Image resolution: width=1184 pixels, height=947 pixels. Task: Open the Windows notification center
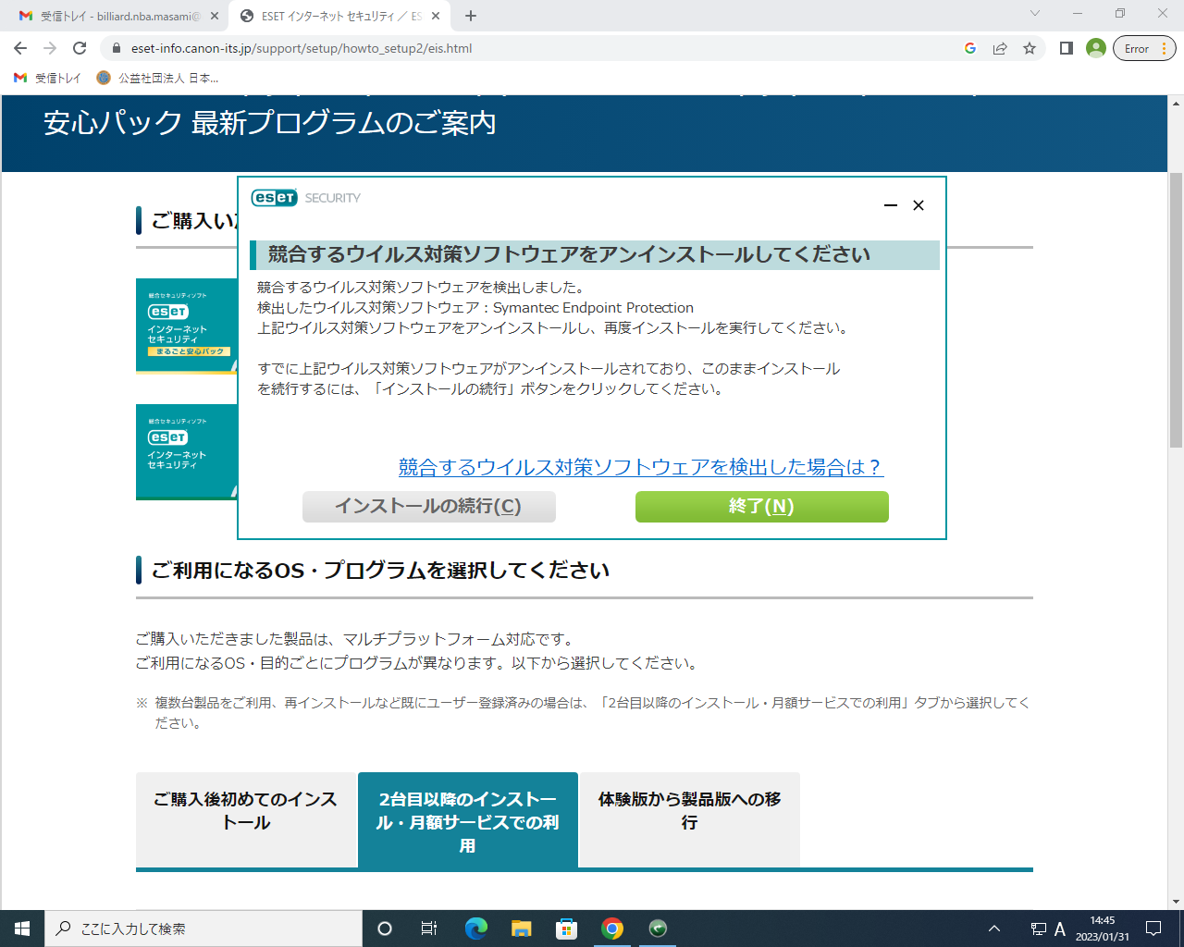click(1153, 929)
